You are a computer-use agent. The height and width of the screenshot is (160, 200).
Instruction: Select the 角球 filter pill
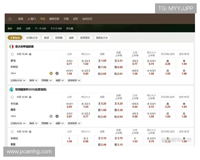pos(46,38)
